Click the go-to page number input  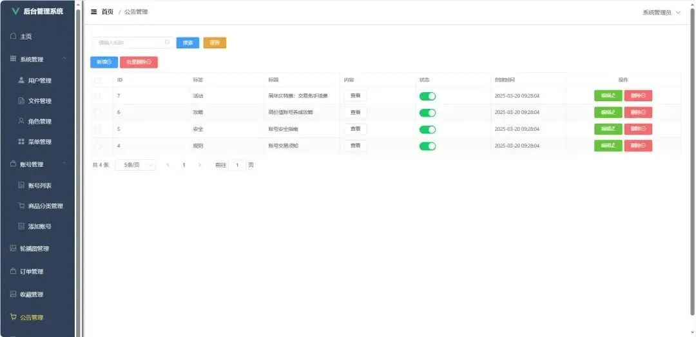click(x=237, y=165)
